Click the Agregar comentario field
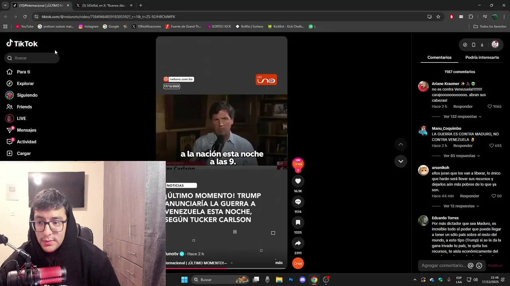This screenshot has height=286, width=510. pos(443,265)
